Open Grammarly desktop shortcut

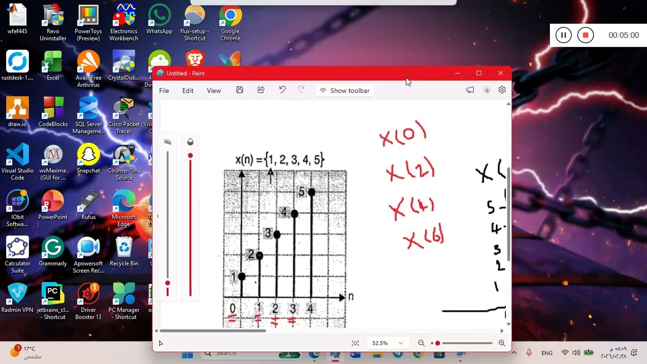point(53,252)
